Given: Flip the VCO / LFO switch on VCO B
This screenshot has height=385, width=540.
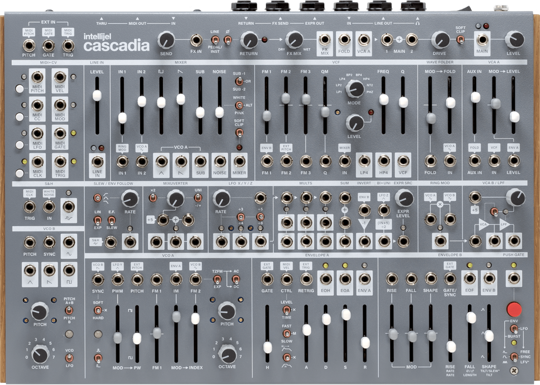Looking at the screenshot, I should point(70,358).
